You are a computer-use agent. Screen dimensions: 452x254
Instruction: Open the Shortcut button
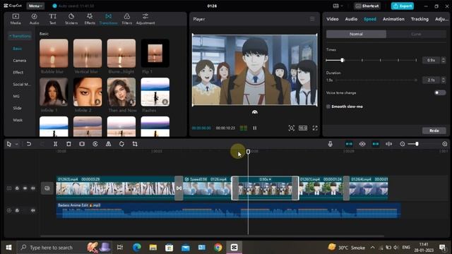point(367,6)
